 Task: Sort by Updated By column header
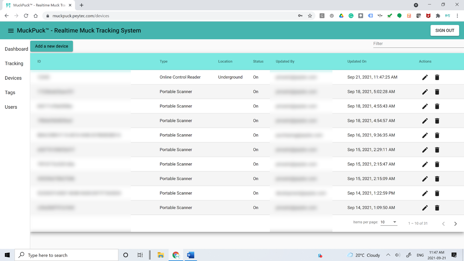285,62
